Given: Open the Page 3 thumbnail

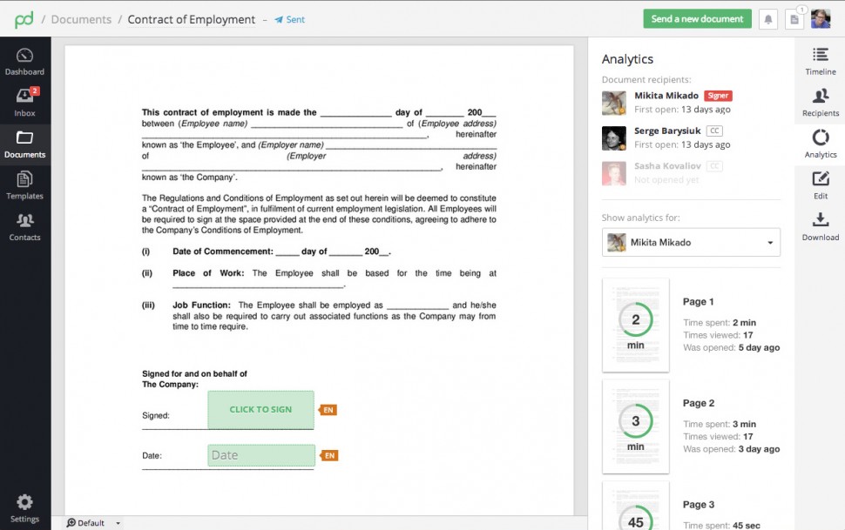Looking at the screenshot, I should coord(636,507).
